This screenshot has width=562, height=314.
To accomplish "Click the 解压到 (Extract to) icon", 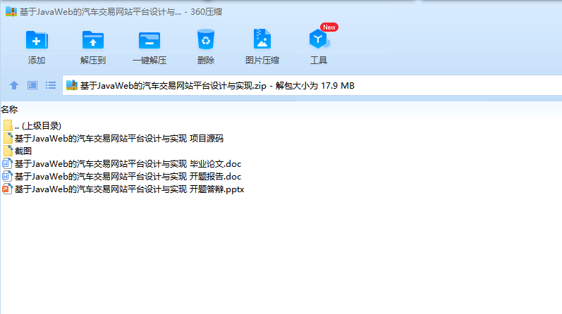I will coord(93,39).
